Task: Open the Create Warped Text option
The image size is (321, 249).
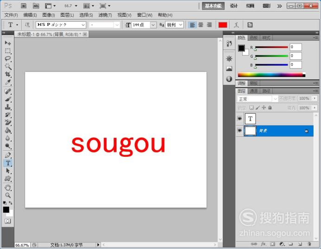Action: click(237, 25)
